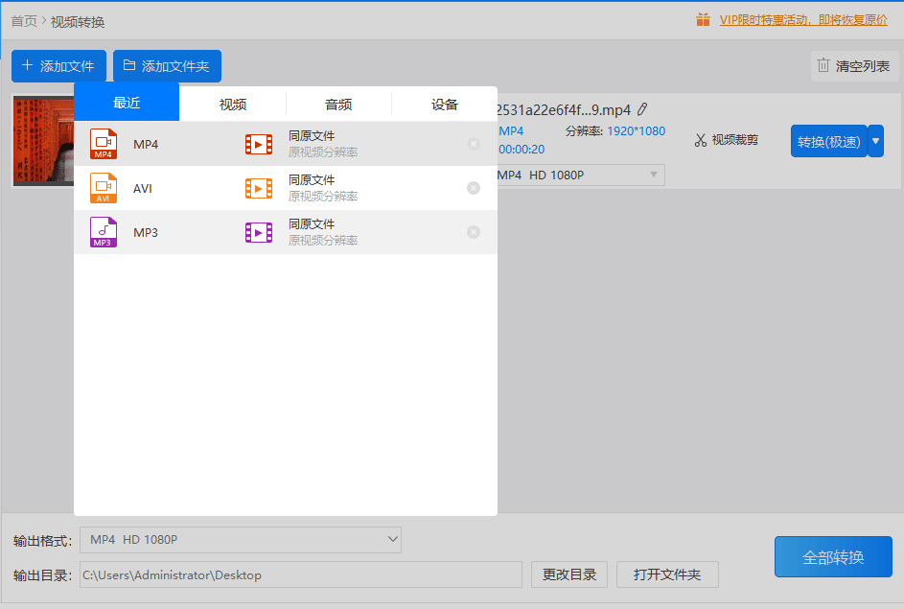This screenshot has height=609, width=904.
Task: Switch to the 视频 tab
Action: 233,105
